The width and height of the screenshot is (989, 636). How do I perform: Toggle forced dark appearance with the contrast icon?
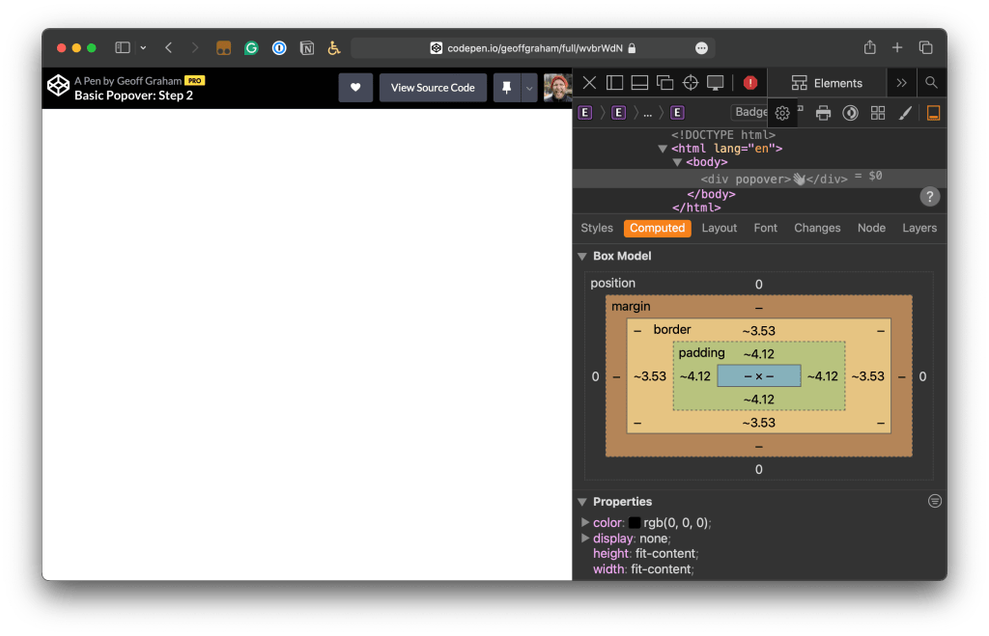(x=850, y=113)
